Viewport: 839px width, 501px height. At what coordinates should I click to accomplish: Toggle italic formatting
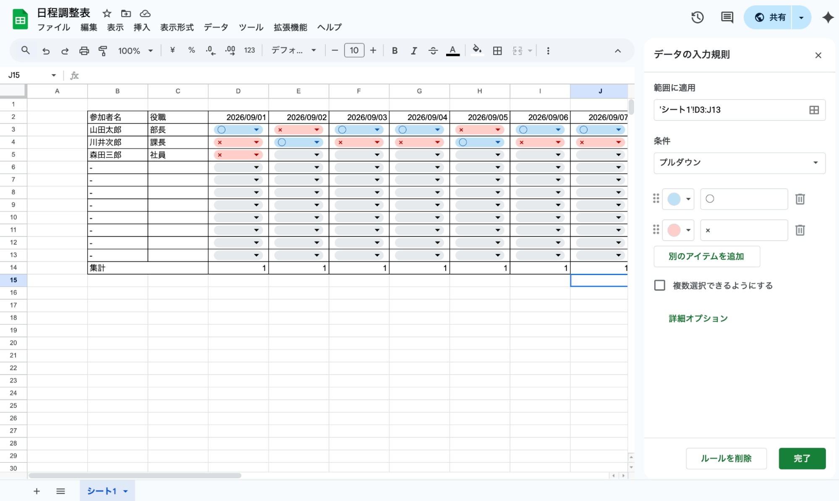tap(414, 51)
